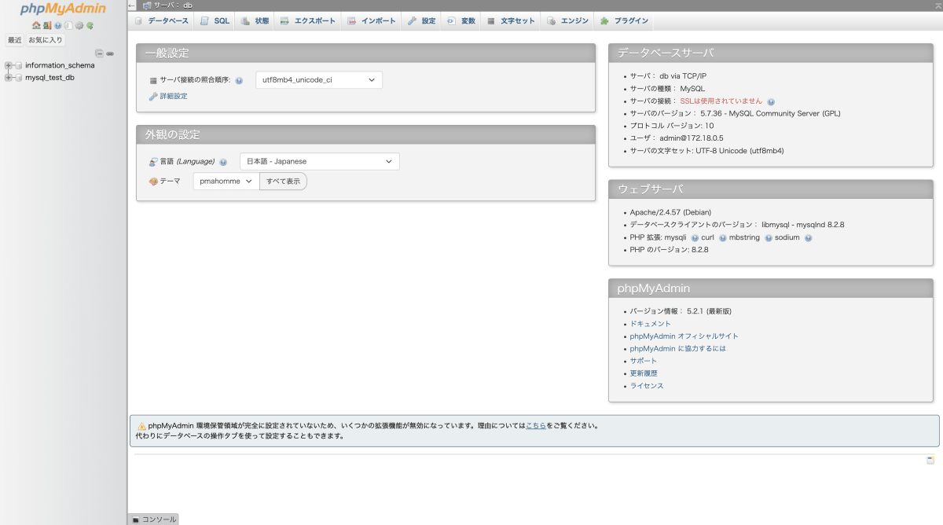Image resolution: width=943 pixels, height=525 pixels.
Task: Click the log out (exit door) icon
Action: tap(47, 25)
